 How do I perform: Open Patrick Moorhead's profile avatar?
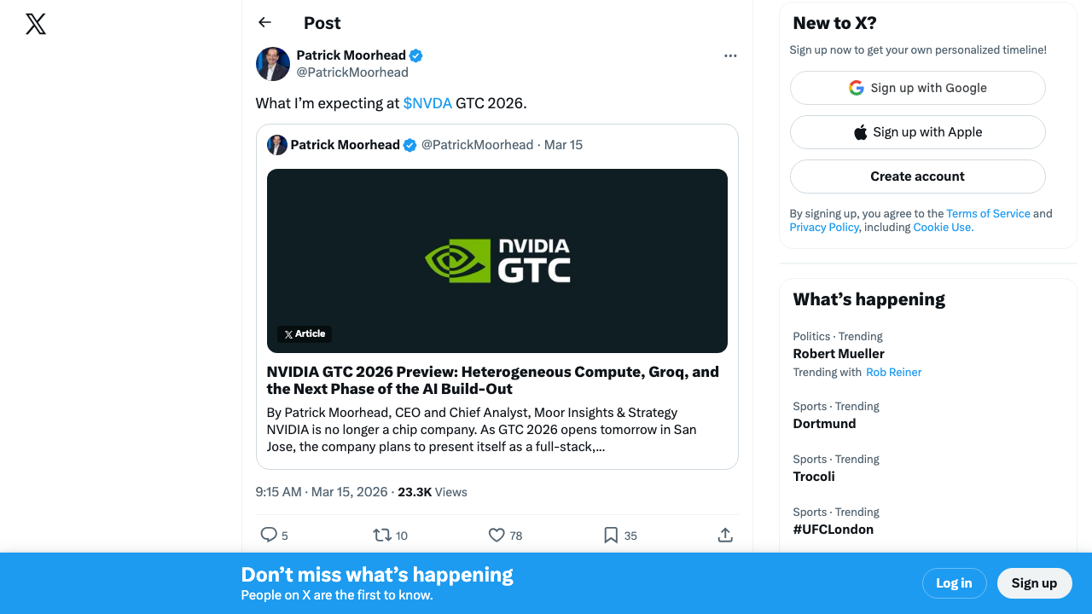273,64
